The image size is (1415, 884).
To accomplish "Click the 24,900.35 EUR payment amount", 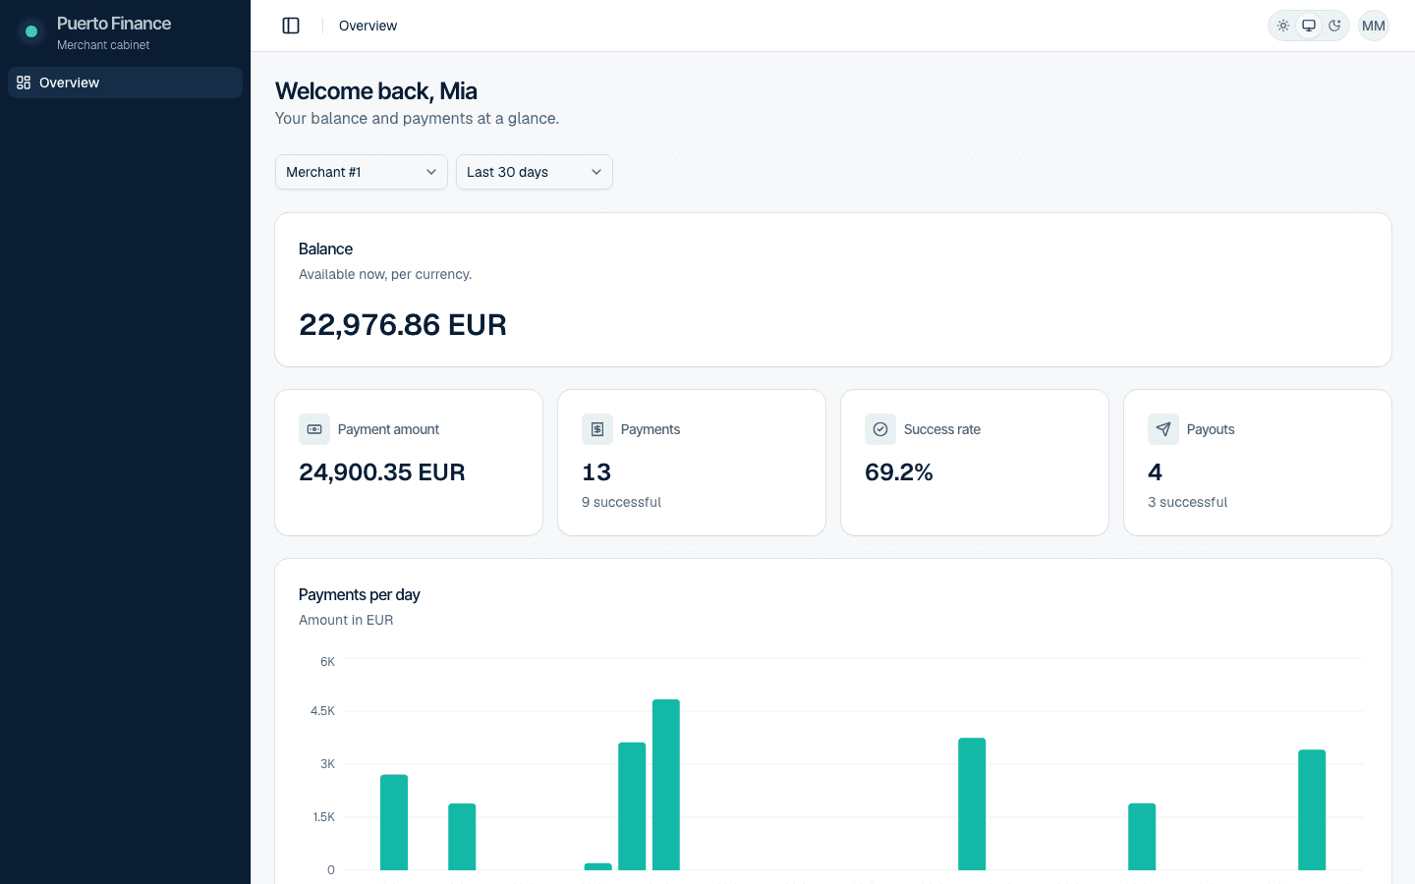I will pos(382,472).
